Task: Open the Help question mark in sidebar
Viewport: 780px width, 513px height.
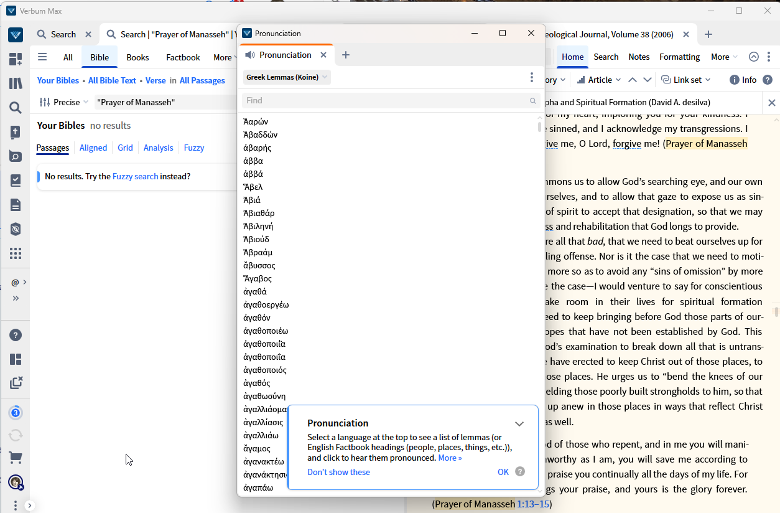Action: point(16,335)
